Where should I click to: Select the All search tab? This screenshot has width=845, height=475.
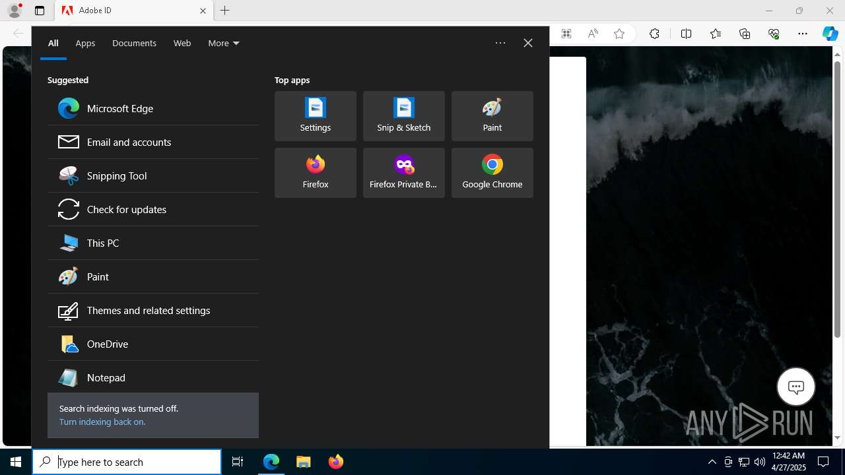pos(53,44)
